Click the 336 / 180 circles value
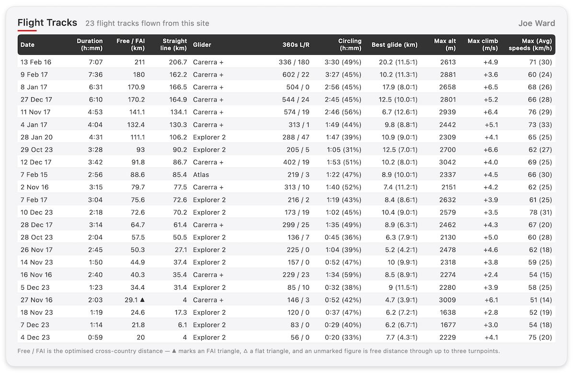This screenshot has height=374, width=575. pos(294,62)
